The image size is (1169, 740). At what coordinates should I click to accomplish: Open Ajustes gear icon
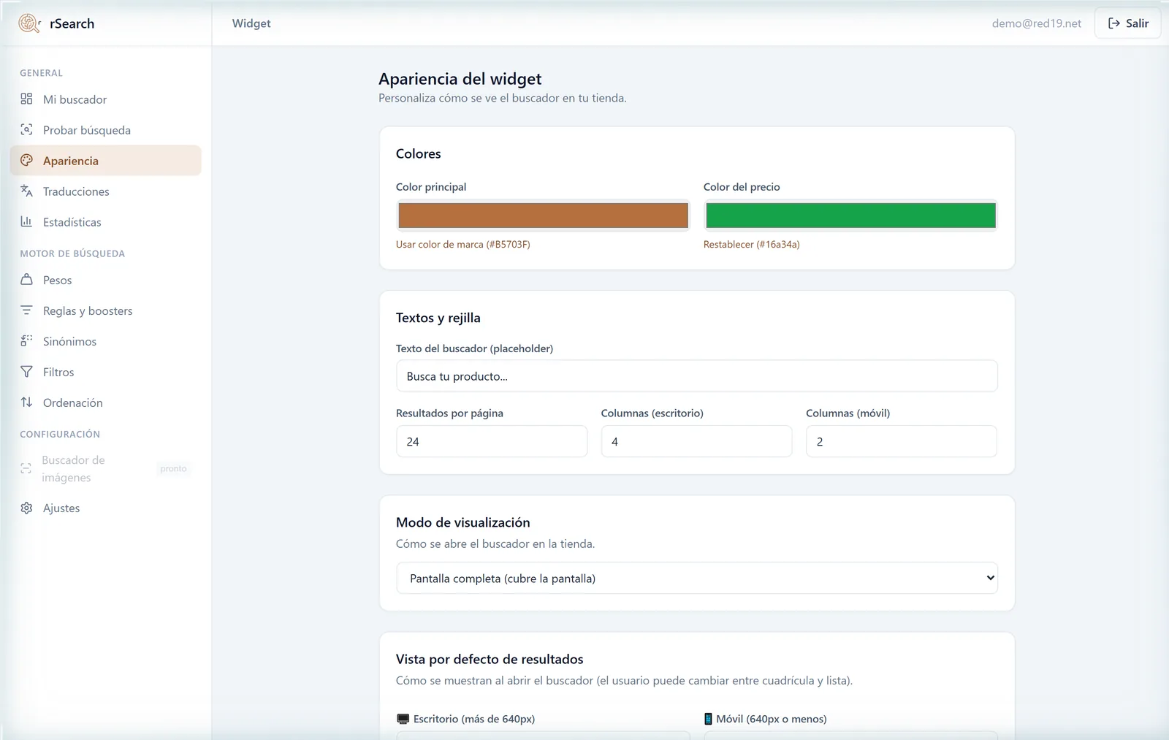pyautogui.click(x=26, y=508)
